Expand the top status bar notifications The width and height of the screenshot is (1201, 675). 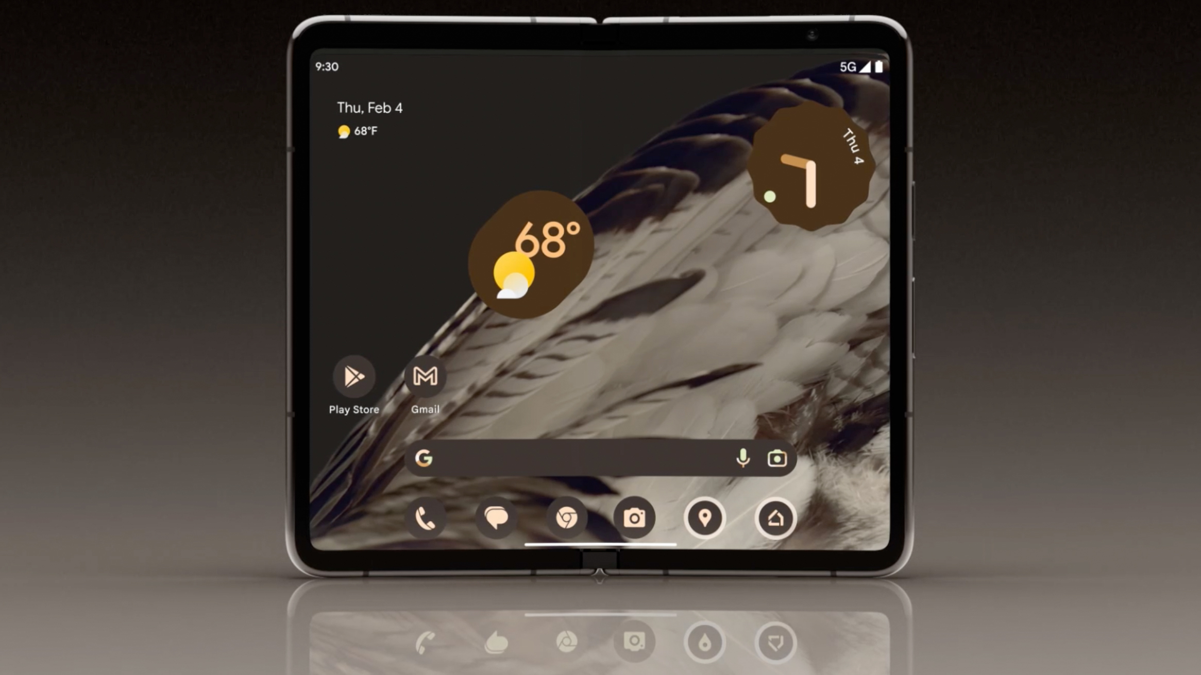[601, 66]
